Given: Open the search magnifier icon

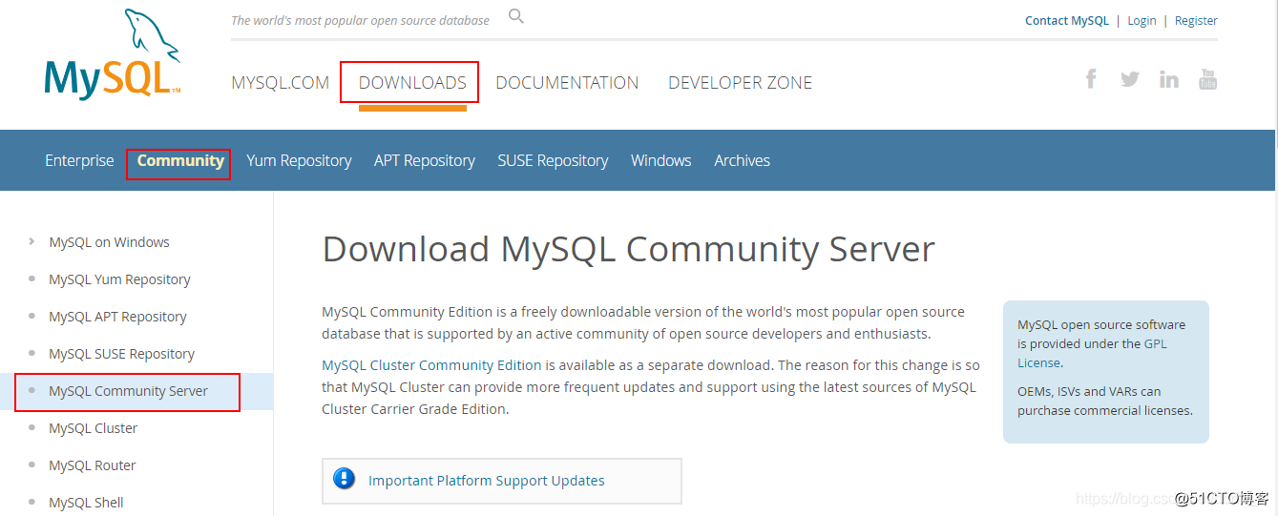Looking at the screenshot, I should [x=516, y=16].
